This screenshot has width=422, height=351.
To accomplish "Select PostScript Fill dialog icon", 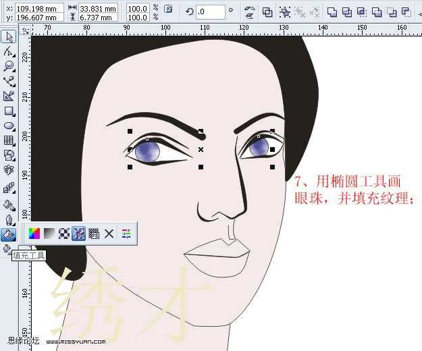I will pos(94,234).
